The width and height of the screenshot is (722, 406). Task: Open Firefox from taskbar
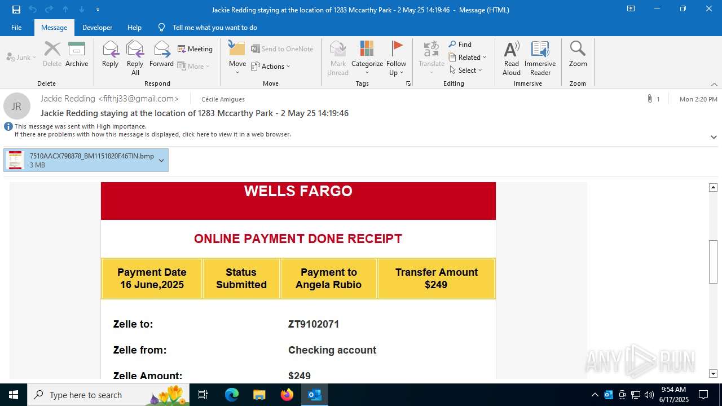pyautogui.click(x=287, y=395)
